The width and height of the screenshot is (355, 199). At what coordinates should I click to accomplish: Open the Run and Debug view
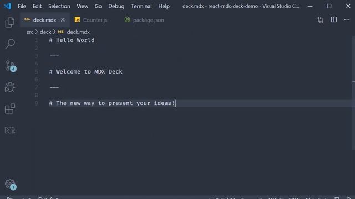tap(10, 87)
